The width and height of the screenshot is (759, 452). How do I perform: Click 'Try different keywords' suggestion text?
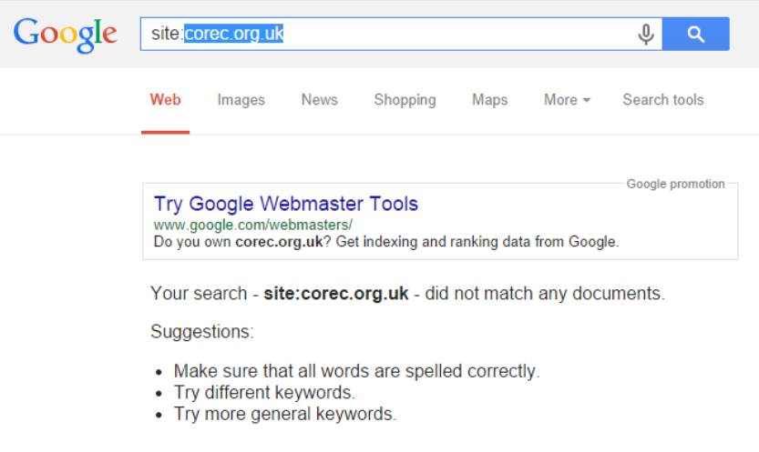click(x=265, y=392)
